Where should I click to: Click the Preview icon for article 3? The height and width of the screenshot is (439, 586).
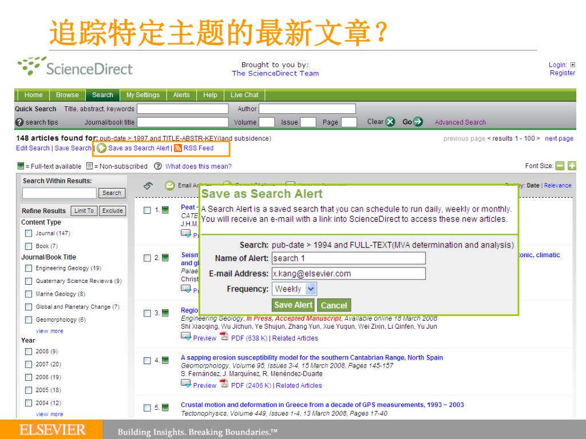click(186, 337)
